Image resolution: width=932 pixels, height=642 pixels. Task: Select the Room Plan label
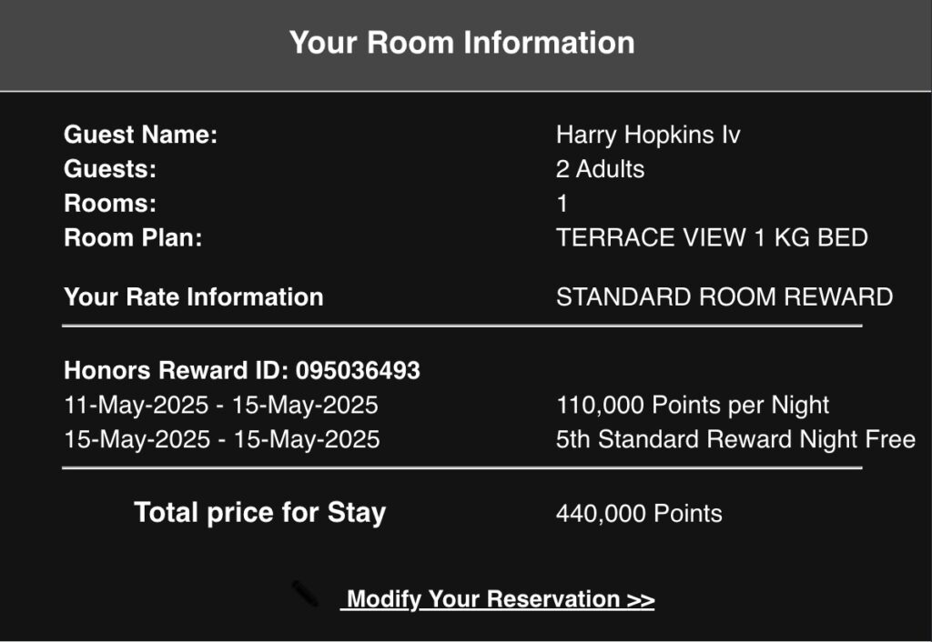pyautogui.click(x=133, y=238)
